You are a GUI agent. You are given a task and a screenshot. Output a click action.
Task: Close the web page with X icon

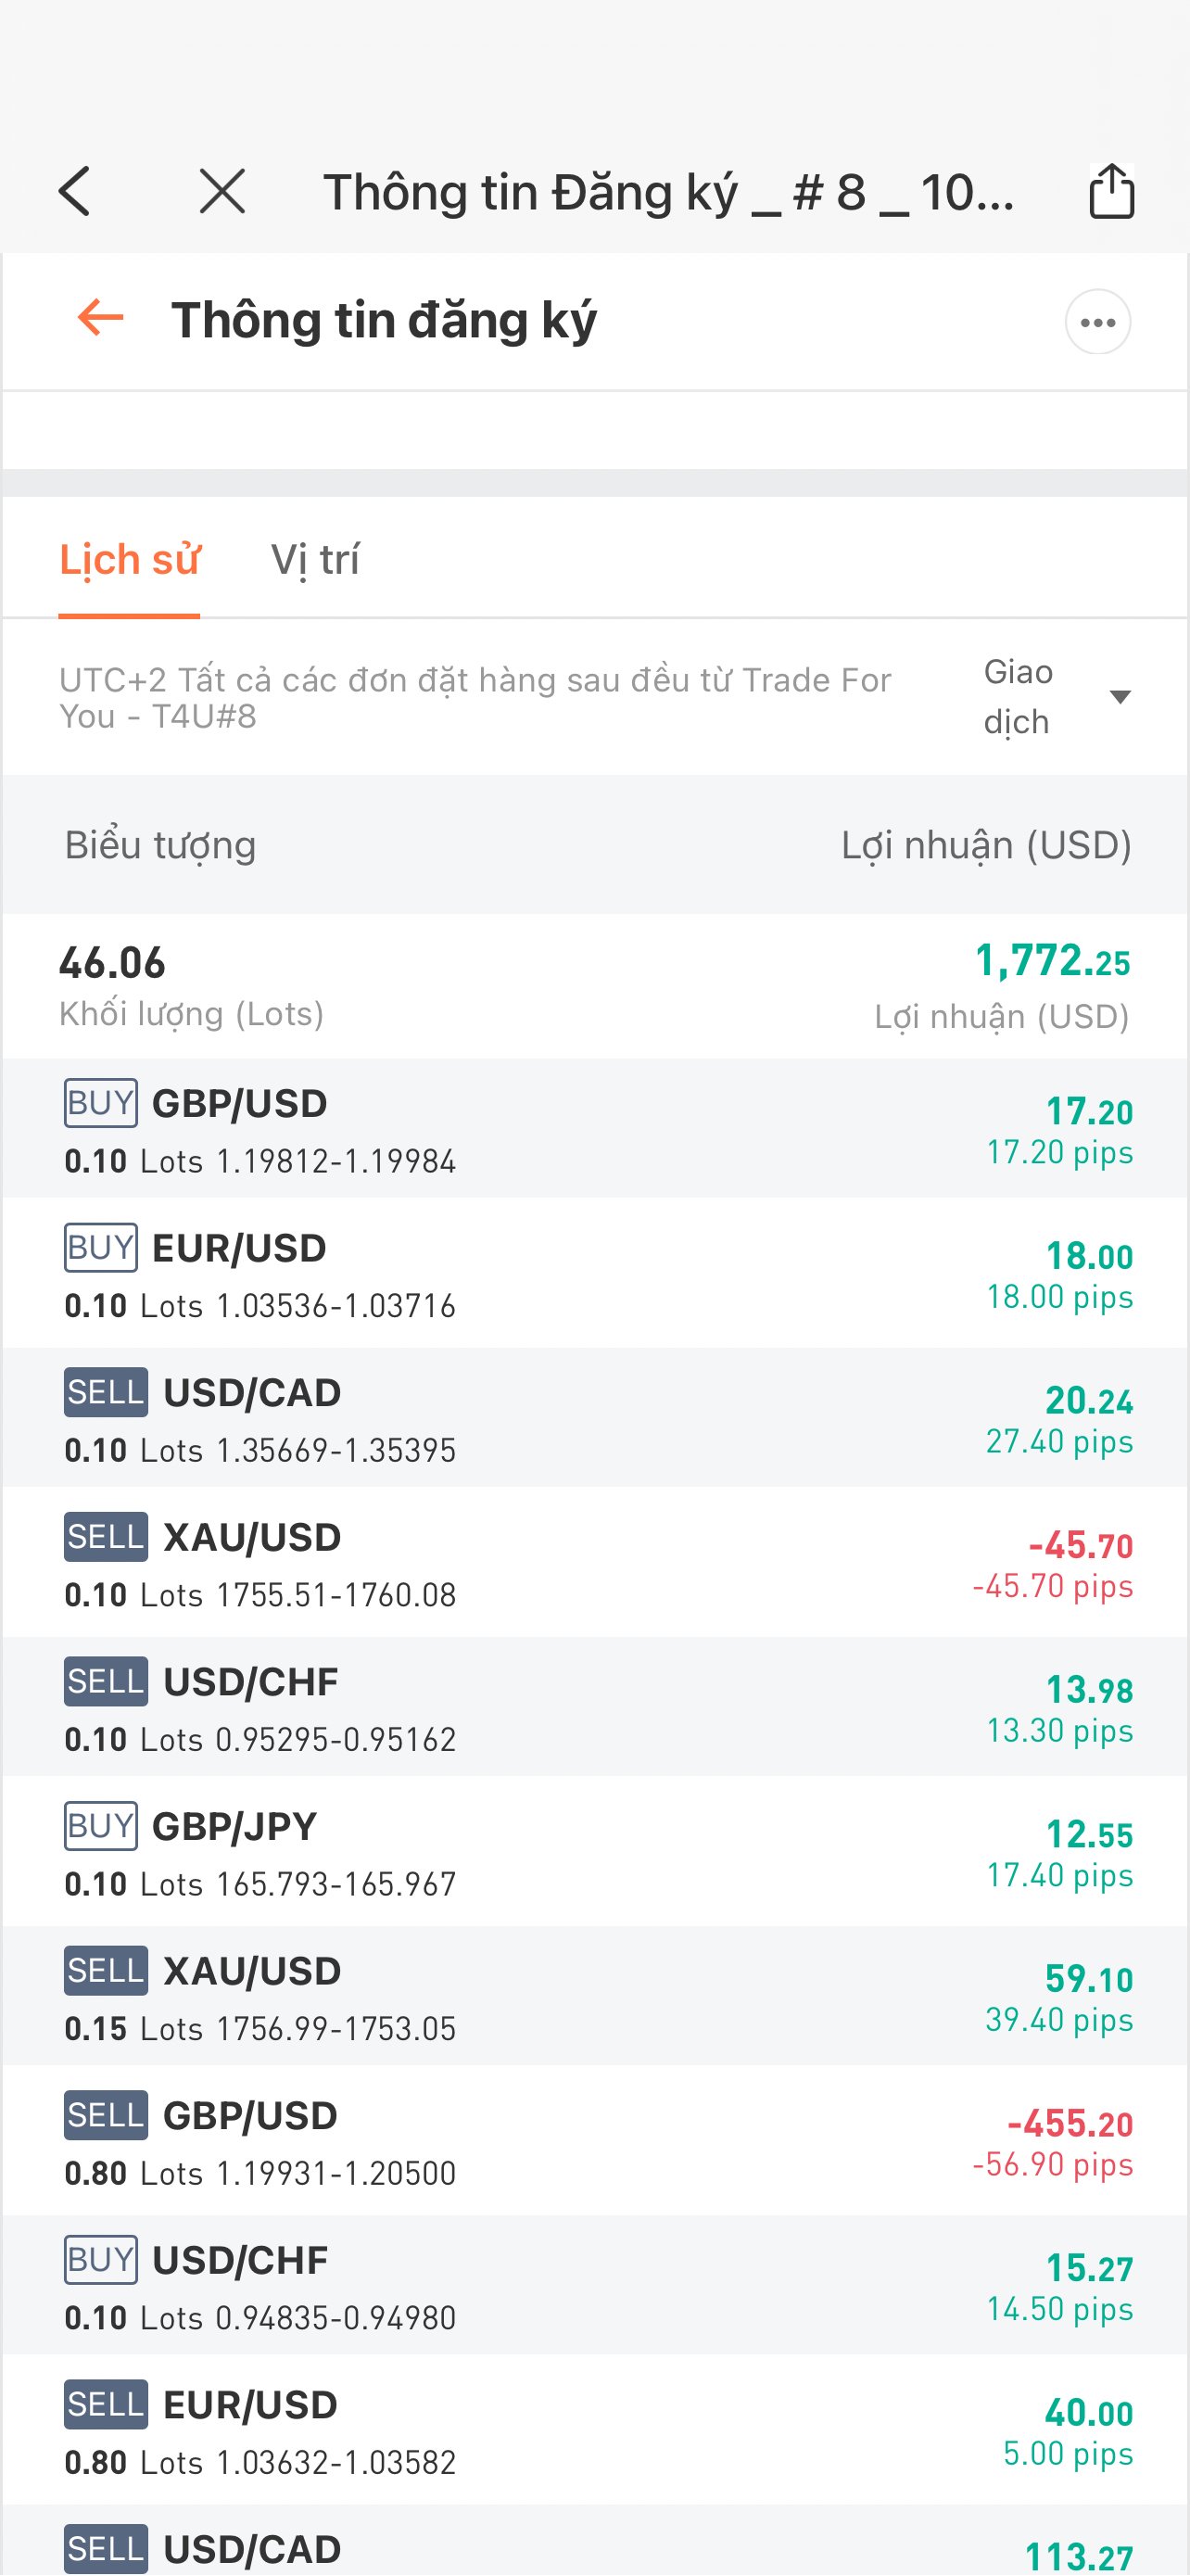[222, 191]
